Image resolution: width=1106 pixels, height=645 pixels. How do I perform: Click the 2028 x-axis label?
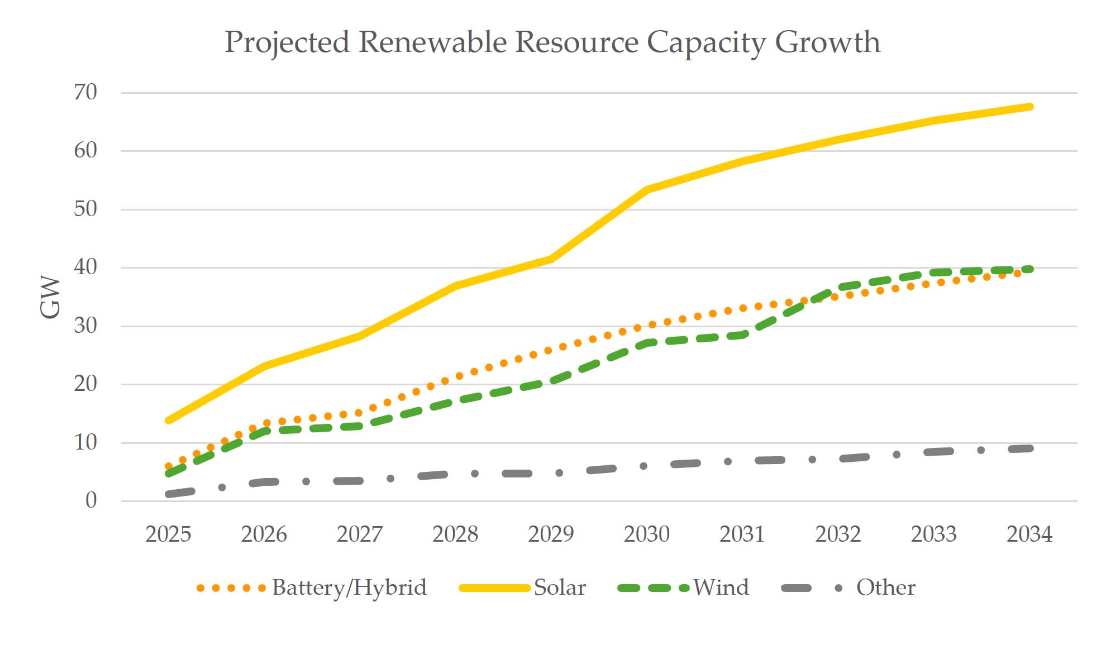[x=455, y=534]
